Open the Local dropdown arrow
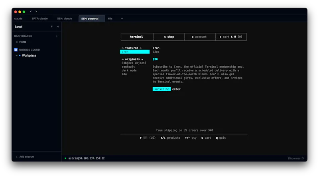The width and height of the screenshot is (319, 177). point(52,27)
